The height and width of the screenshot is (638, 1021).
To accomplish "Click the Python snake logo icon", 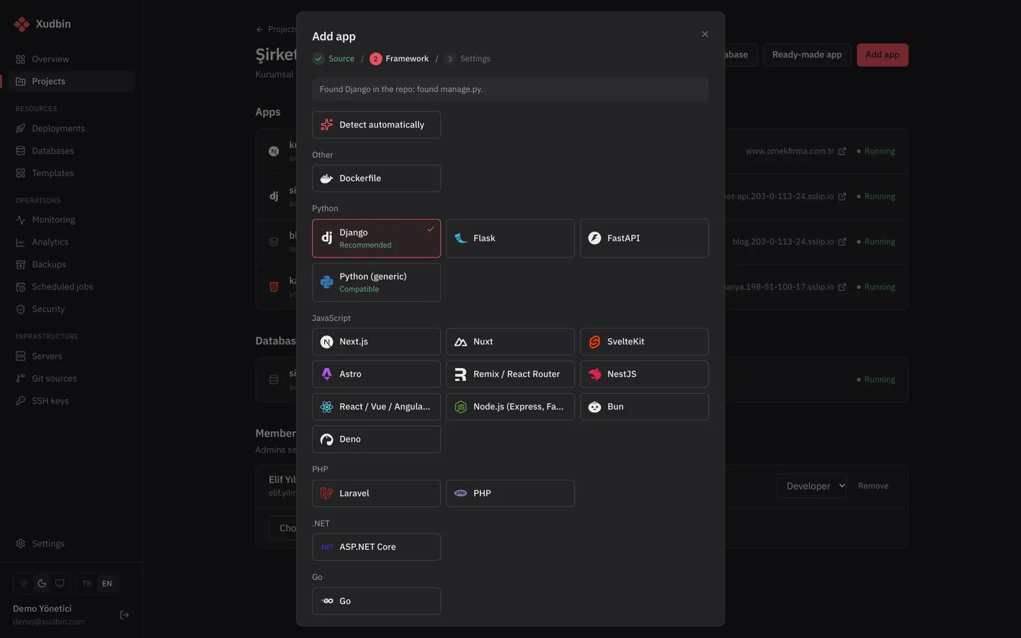I will click(327, 283).
